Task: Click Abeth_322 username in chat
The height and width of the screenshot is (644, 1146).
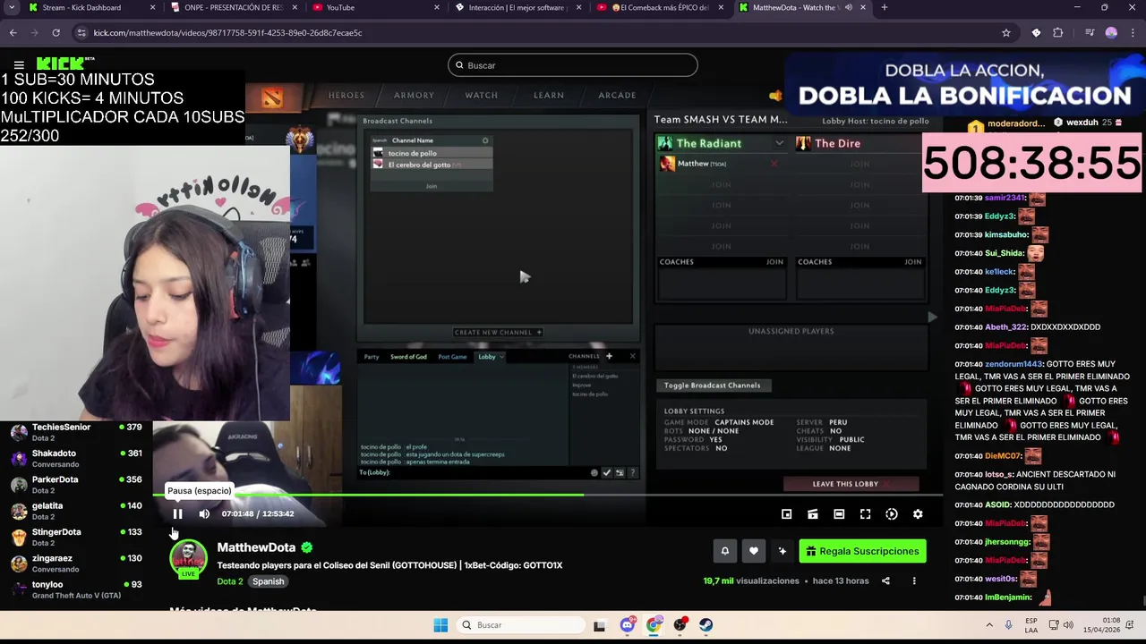Action: (x=1006, y=327)
